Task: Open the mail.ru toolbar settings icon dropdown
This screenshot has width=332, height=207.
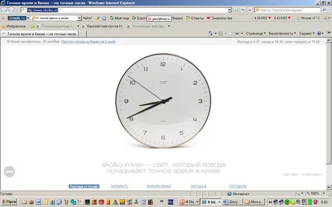Action: (x=326, y=18)
